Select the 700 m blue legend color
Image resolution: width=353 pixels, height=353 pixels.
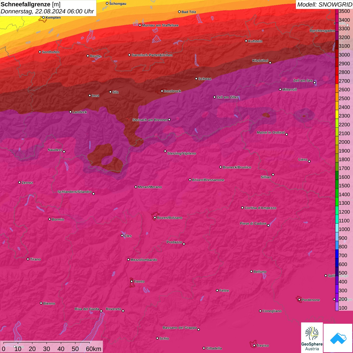tap(337, 254)
